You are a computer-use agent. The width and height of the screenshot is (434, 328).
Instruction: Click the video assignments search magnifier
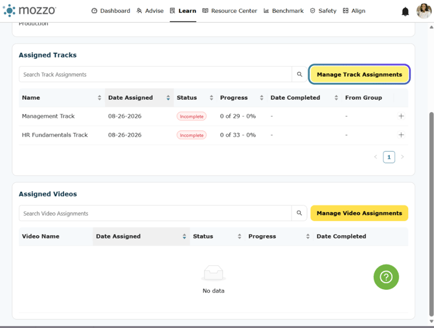click(299, 213)
